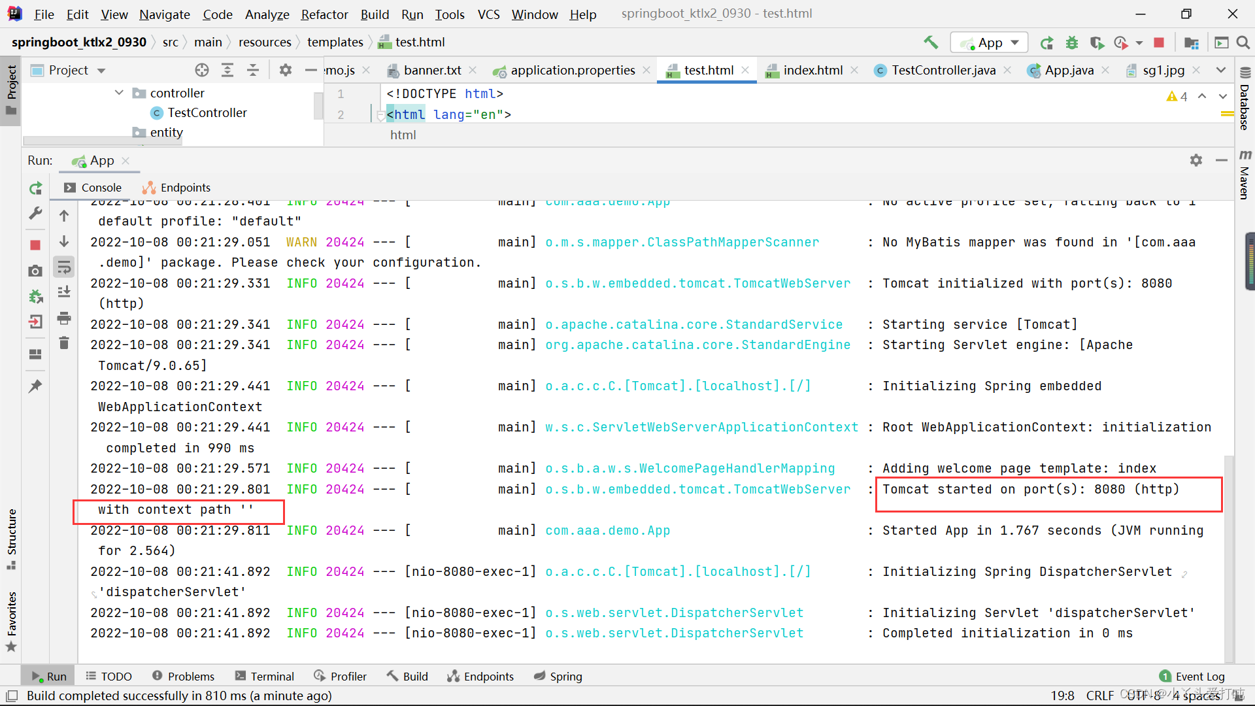Click Collapse All in Project panel
1255x706 pixels.
253,70
